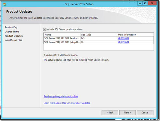Open KB 2793634 link for GDR Product update
This screenshot has width=160, height=121.
tap(123, 38)
